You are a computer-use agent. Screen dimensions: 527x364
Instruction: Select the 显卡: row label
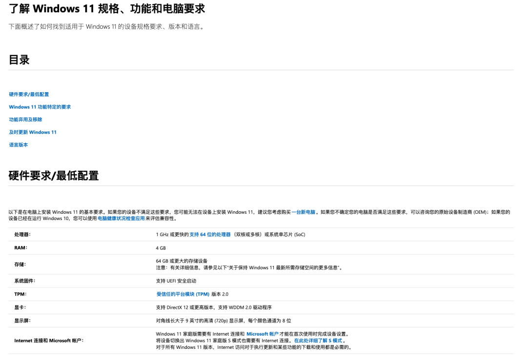(x=20, y=307)
